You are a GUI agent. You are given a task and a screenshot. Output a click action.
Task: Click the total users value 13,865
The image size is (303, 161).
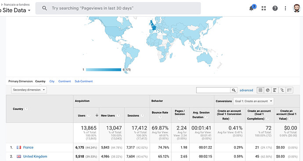point(89,128)
